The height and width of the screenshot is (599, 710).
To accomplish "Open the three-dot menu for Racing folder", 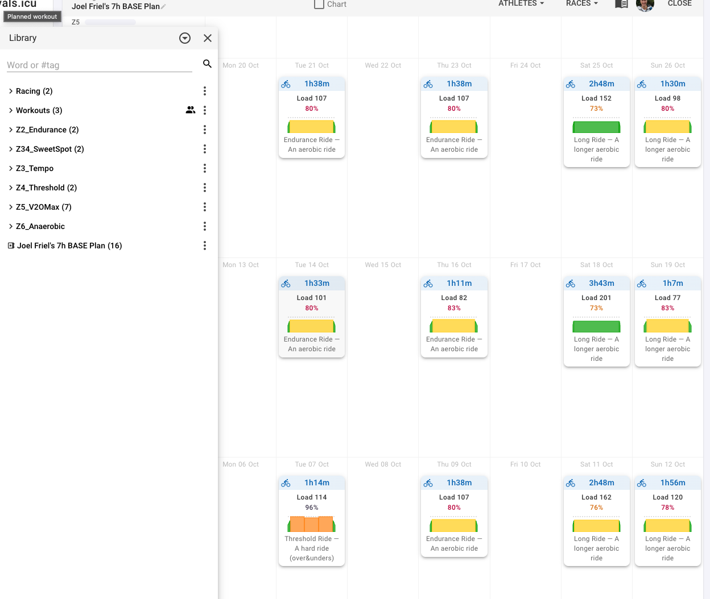I will point(205,91).
